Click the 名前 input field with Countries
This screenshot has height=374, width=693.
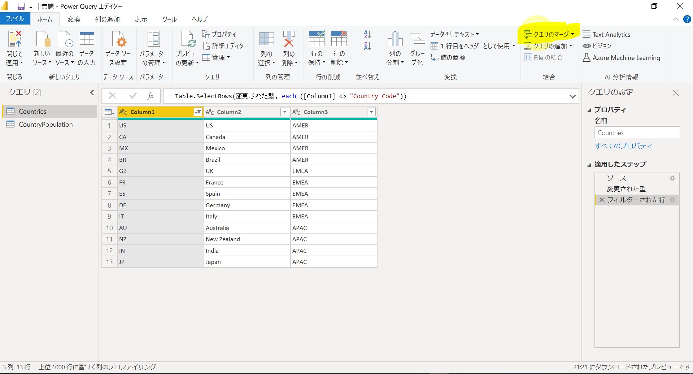[x=637, y=132]
